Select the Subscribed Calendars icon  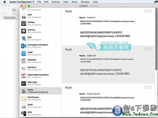click(24, 76)
